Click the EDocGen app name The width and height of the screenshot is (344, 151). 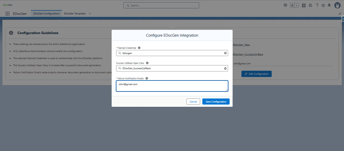coord(20,14)
